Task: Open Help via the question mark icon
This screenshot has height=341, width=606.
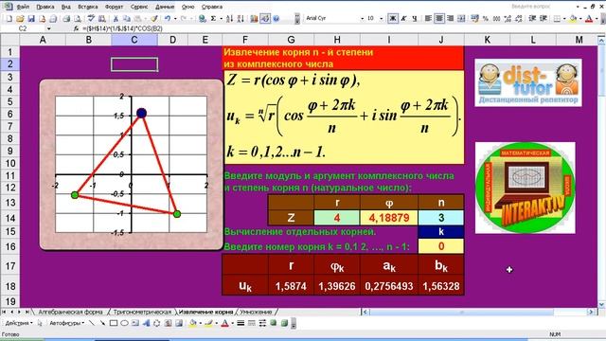Action: 276,19
